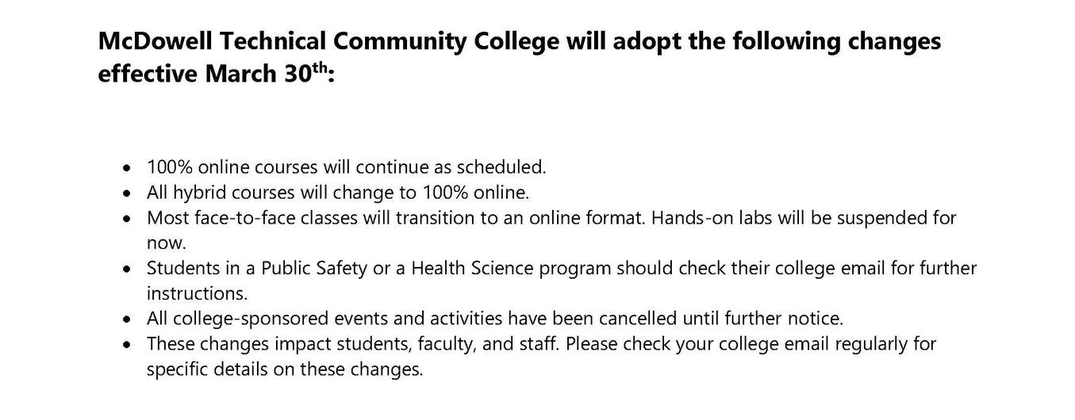
Task: Click the superscript "th" after March 30
Action: tap(317, 68)
